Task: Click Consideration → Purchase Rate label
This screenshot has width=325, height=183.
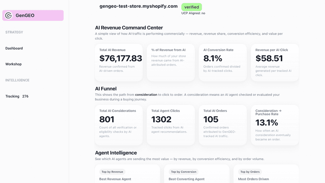Action: [x=268, y=112]
